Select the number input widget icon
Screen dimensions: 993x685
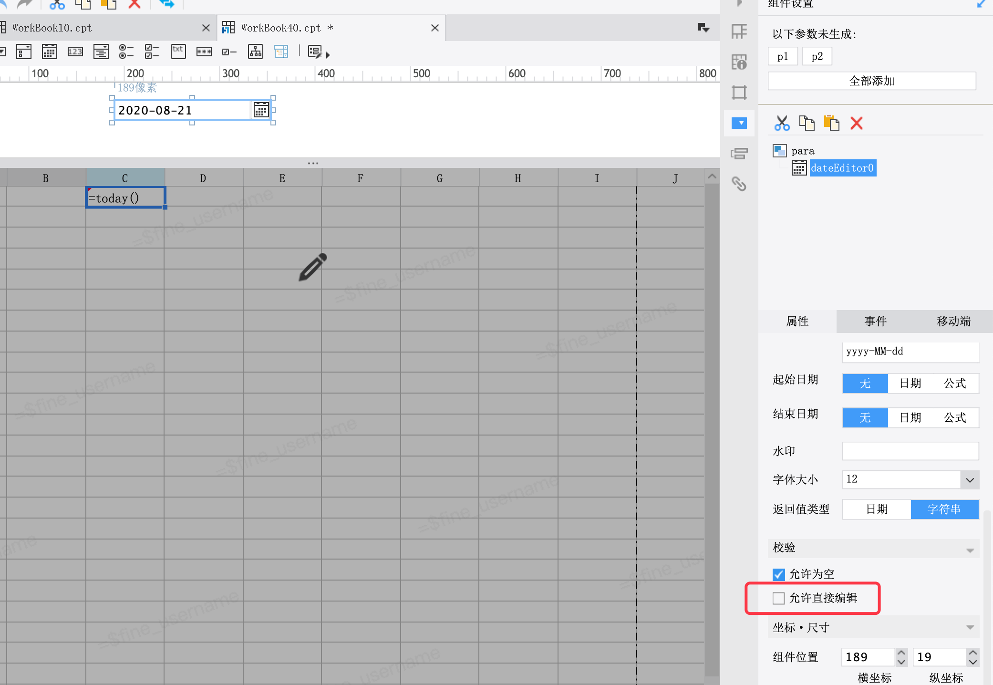pos(75,52)
